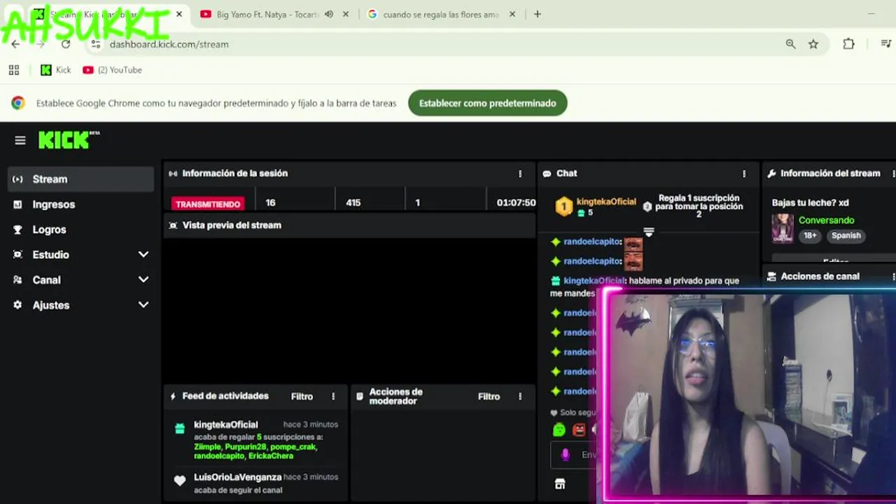
Task: Open the Filtro of Feed de actividades
Action: click(x=302, y=396)
